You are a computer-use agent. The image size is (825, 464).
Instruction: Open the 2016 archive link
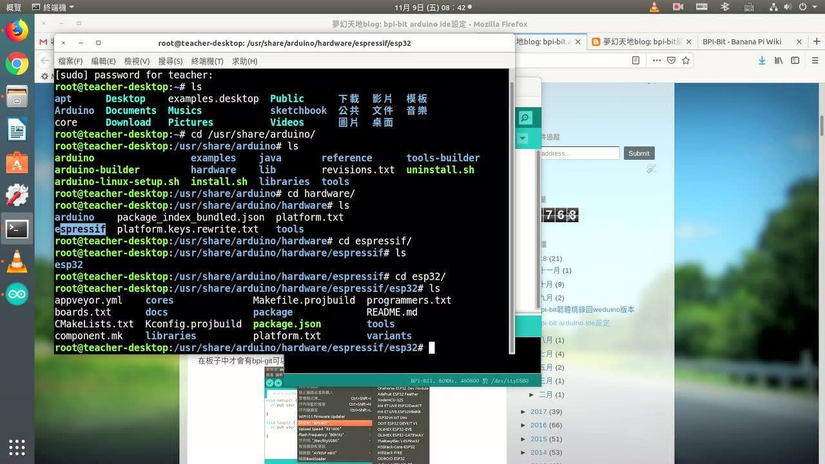tap(539, 425)
